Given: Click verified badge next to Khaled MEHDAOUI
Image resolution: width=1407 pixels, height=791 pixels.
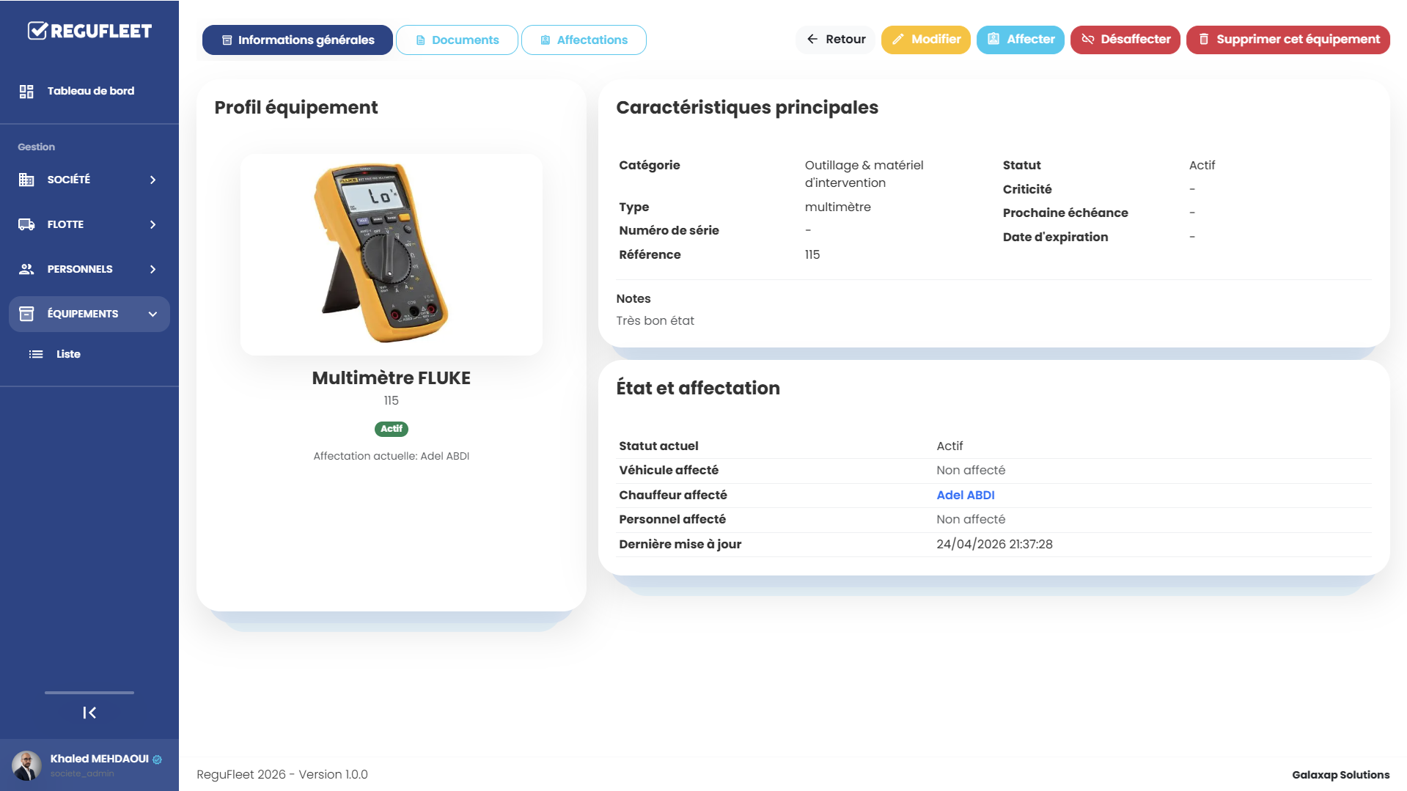Looking at the screenshot, I should click(x=157, y=759).
